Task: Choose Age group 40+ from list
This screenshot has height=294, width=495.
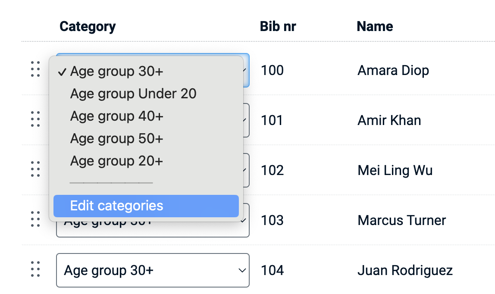Action: click(116, 116)
